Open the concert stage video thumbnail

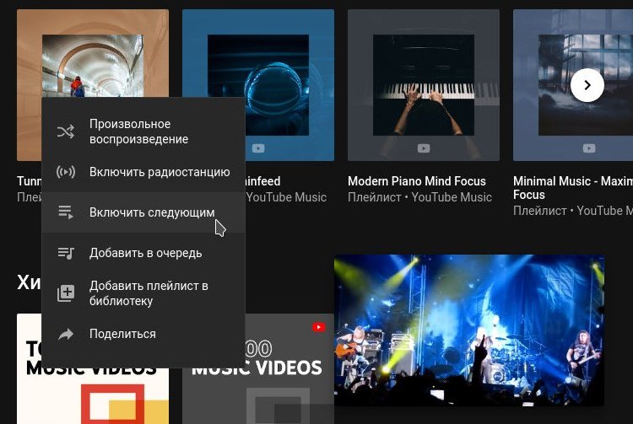(x=469, y=330)
